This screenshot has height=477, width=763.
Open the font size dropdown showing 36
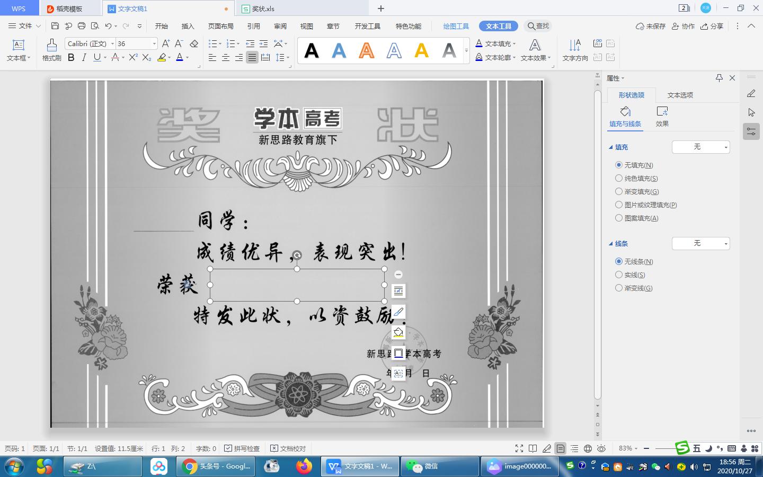pyautogui.click(x=154, y=43)
